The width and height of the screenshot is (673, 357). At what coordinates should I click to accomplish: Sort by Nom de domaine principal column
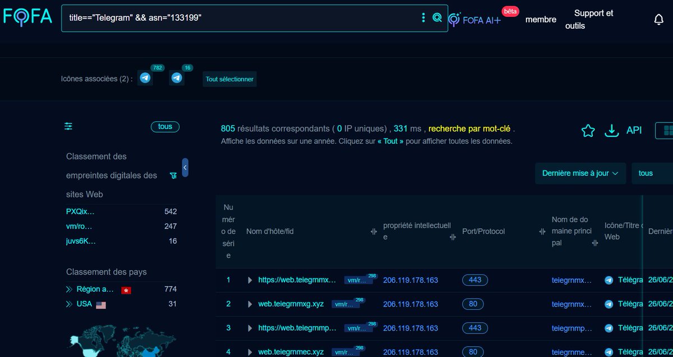click(x=594, y=243)
